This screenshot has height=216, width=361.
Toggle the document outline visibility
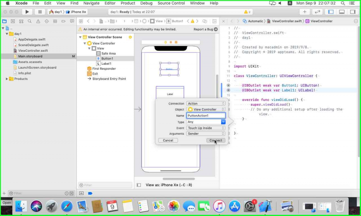click(x=139, y=185)
